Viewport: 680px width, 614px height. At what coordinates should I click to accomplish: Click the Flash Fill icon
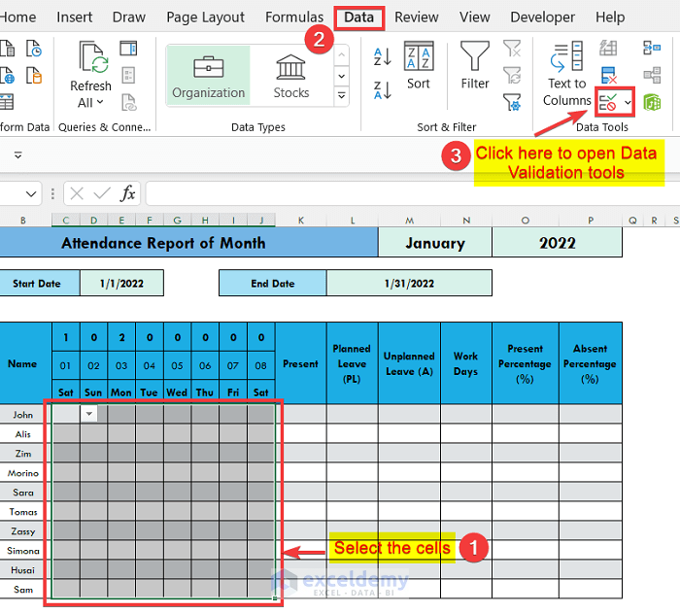coord(608,49)
